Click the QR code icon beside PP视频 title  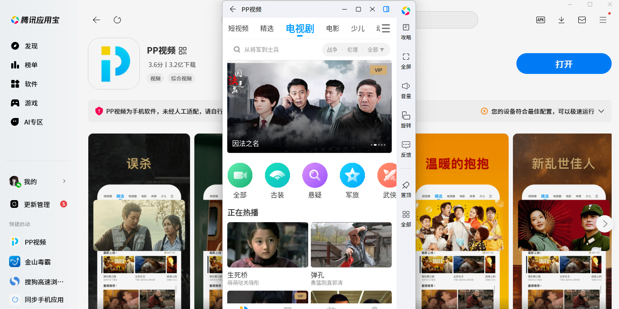coord(183,51)
